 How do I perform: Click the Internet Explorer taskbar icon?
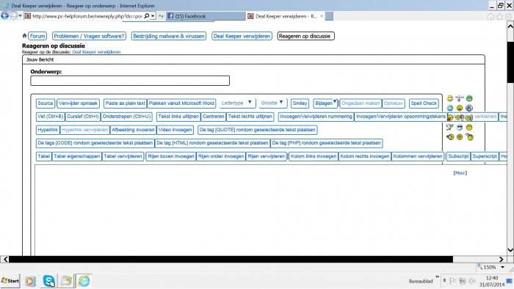click(84, 281)
